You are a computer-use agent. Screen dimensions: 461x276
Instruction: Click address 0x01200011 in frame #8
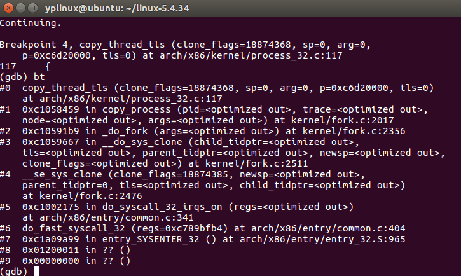coord(51,250)
